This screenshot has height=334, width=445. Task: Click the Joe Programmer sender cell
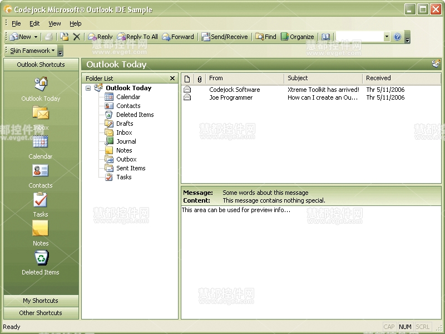[x=231, y=98]
